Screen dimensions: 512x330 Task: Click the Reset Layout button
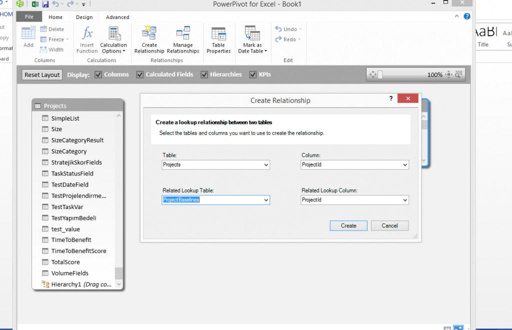42,75
